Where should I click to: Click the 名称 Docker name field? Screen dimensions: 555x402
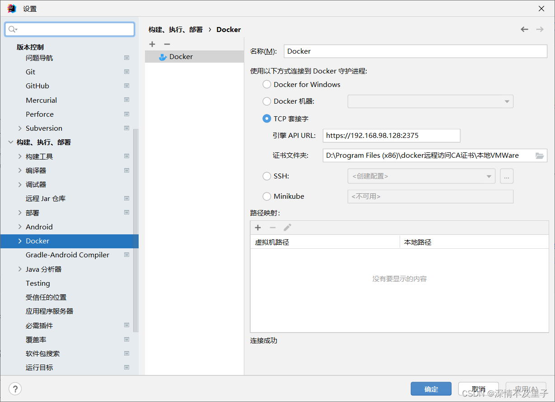click(x=415, y=51)
